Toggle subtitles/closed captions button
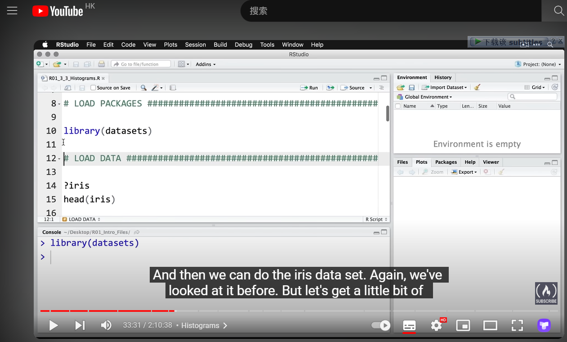567x342 pixels. pos(409,325)
